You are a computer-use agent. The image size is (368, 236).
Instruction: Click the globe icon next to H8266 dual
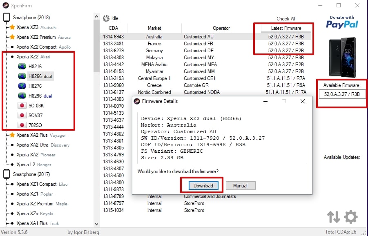[x=22, y=76]
